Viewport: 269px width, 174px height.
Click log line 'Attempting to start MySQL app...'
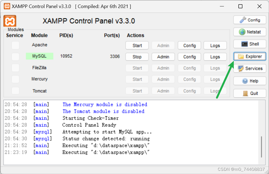(107, 132)
